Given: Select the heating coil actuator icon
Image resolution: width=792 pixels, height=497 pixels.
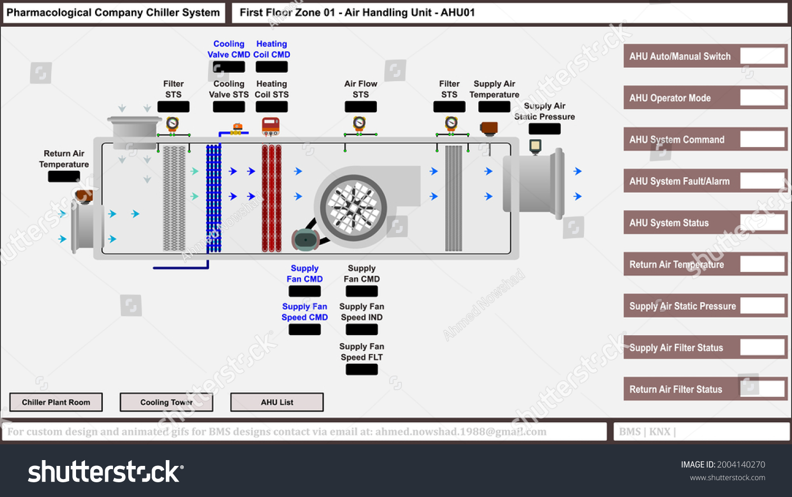Looking at the screenshot, I should 270,125.
